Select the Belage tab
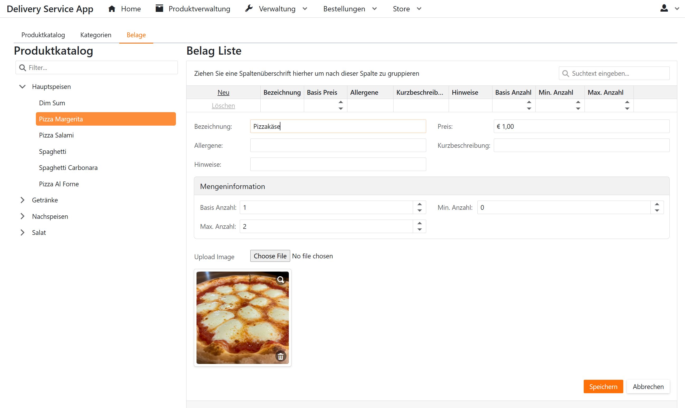685x408 pixels. click(x=136, y=35)
